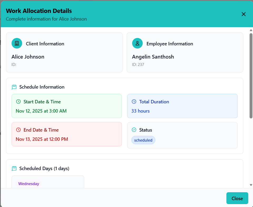Click the scrollbar up arrow
253x207 pixels.
click(251, 30)
